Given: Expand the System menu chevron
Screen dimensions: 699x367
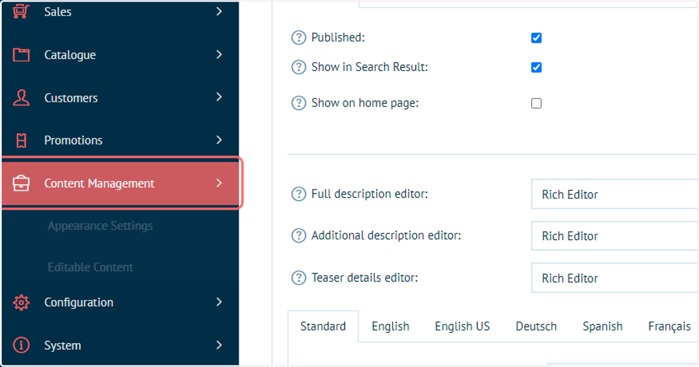Looking at the screenshot, I should 219,345.
